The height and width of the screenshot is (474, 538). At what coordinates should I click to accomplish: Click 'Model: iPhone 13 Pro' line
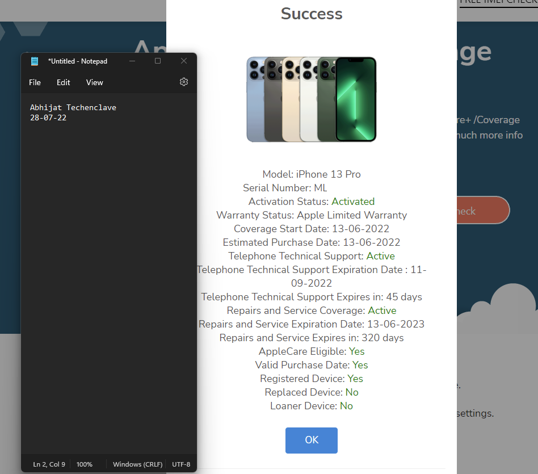tap(312, 174)
